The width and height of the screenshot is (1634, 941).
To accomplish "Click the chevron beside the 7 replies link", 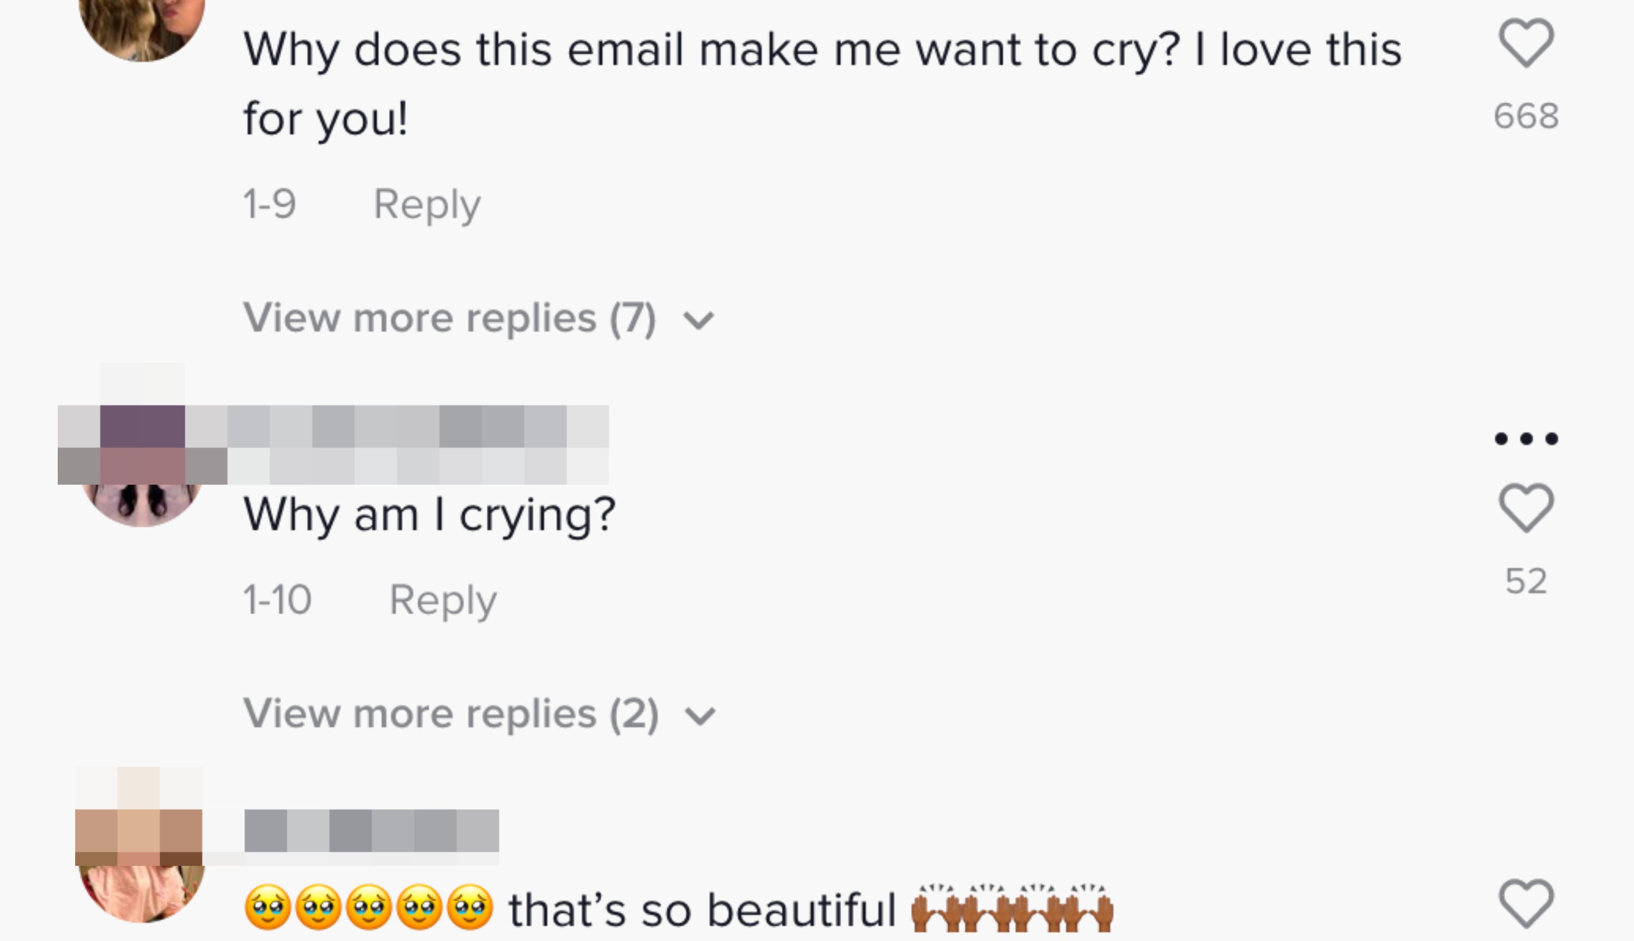I will point(699,320).
